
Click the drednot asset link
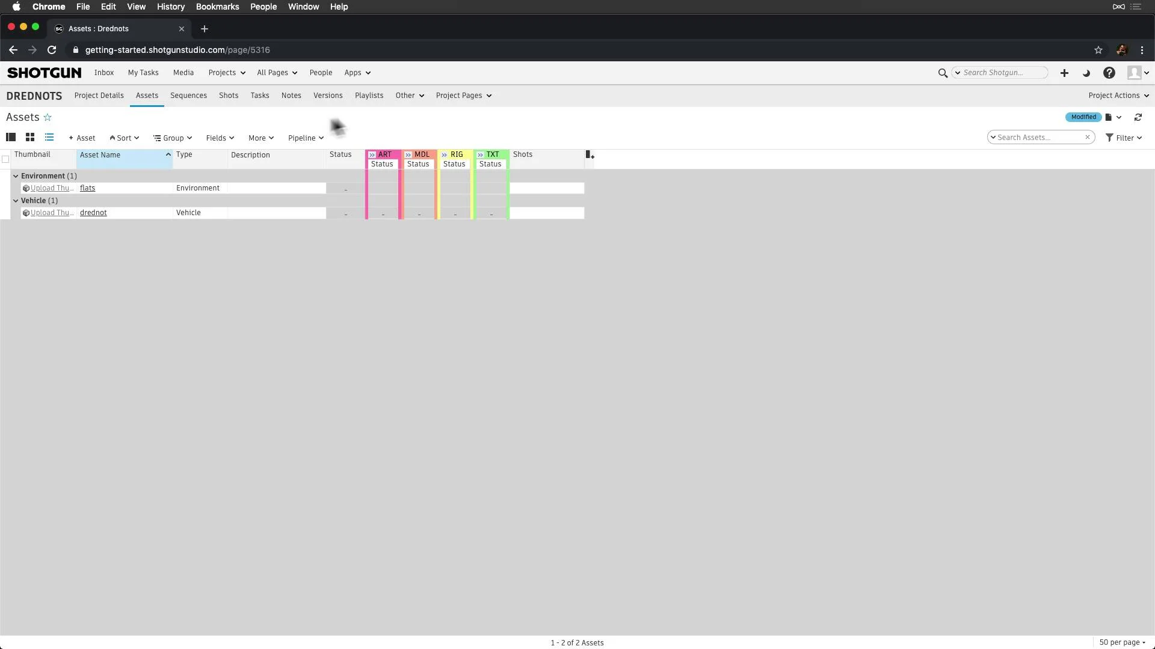[94, 212]
